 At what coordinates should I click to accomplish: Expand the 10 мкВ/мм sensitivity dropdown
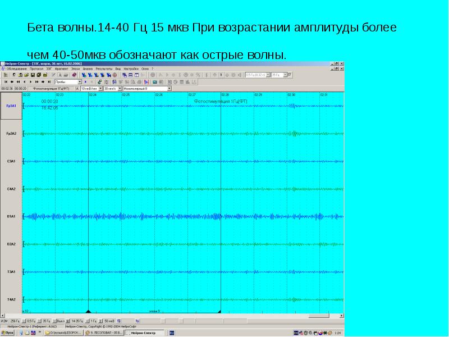coord(101,88)
